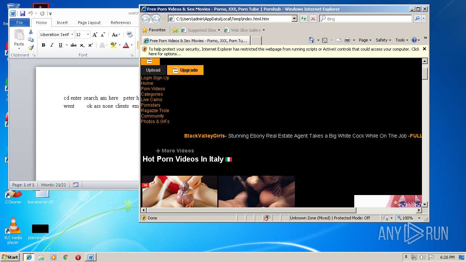Click the RSS Feeds icon in IE

325,40
